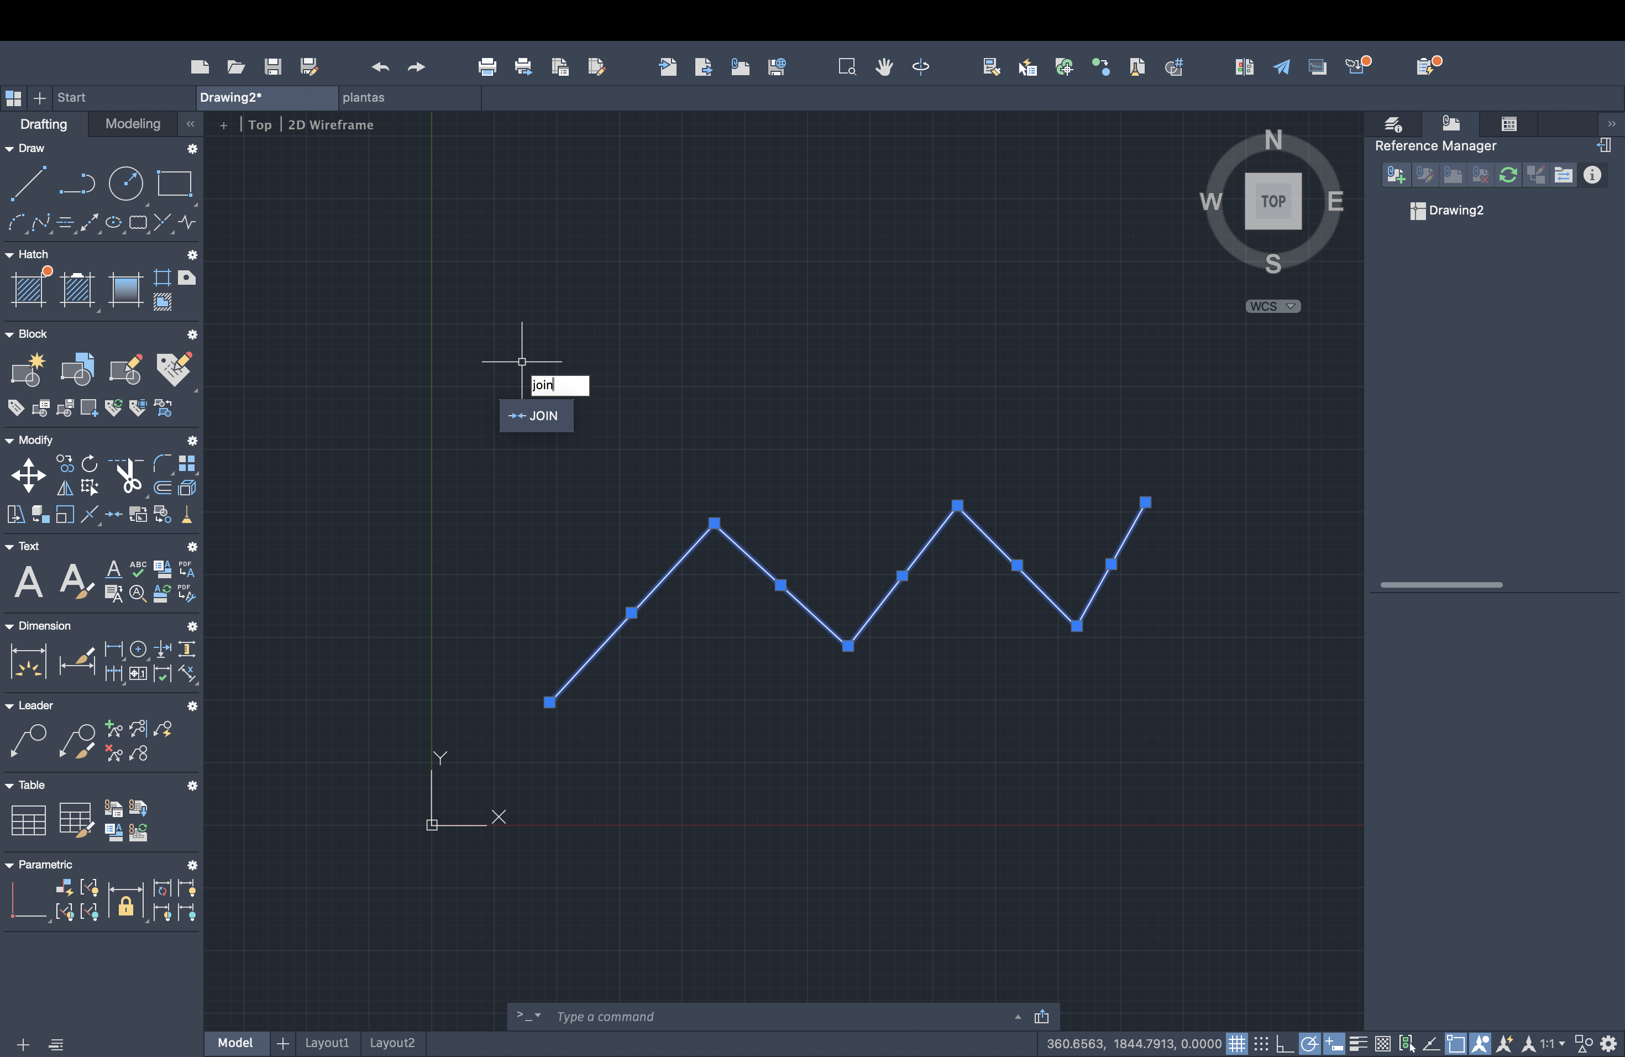This screenshot has height=1057, width=1625.
Task: Collapse the Draw panel section
Action: coord(9,148)
